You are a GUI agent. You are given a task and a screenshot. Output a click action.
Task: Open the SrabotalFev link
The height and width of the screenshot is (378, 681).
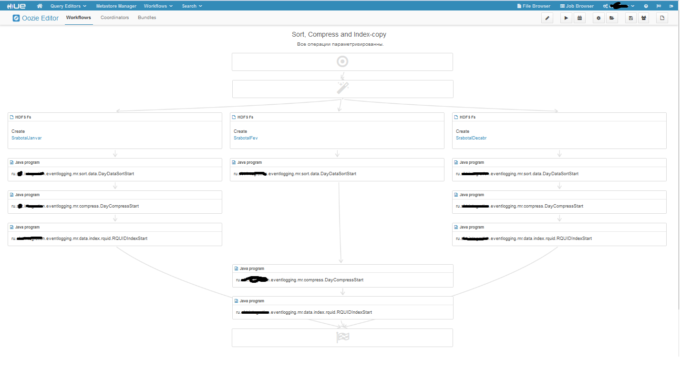246,138
